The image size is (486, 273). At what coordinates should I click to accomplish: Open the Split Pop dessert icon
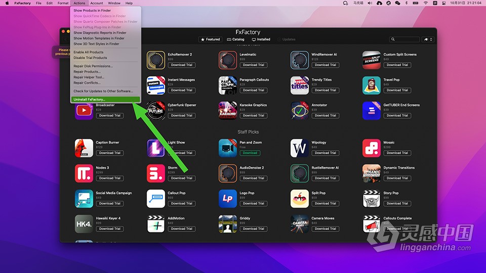299,199
